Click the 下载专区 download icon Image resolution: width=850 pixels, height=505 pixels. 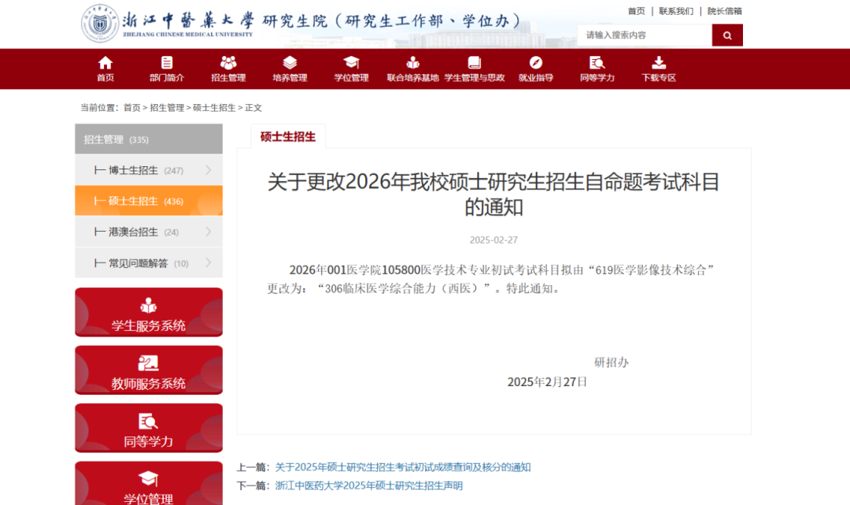pyautogui.click(x=659, y=62)
